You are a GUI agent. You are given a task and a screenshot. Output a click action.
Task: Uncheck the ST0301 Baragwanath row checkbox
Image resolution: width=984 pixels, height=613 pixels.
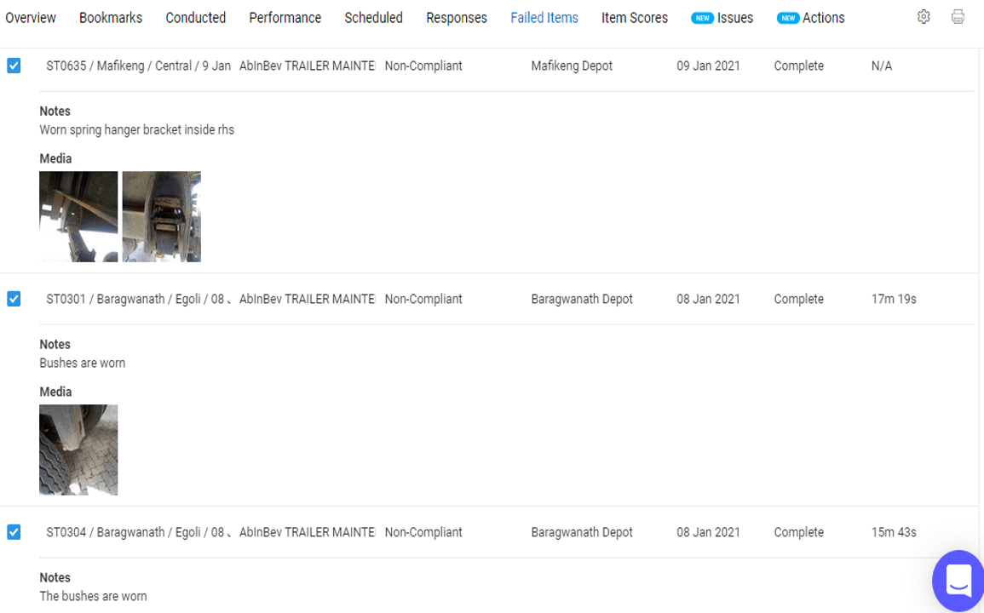pyautogui.click(x=14, y=299)
